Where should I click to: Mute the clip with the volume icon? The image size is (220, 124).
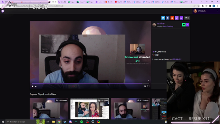pos(36,86)
